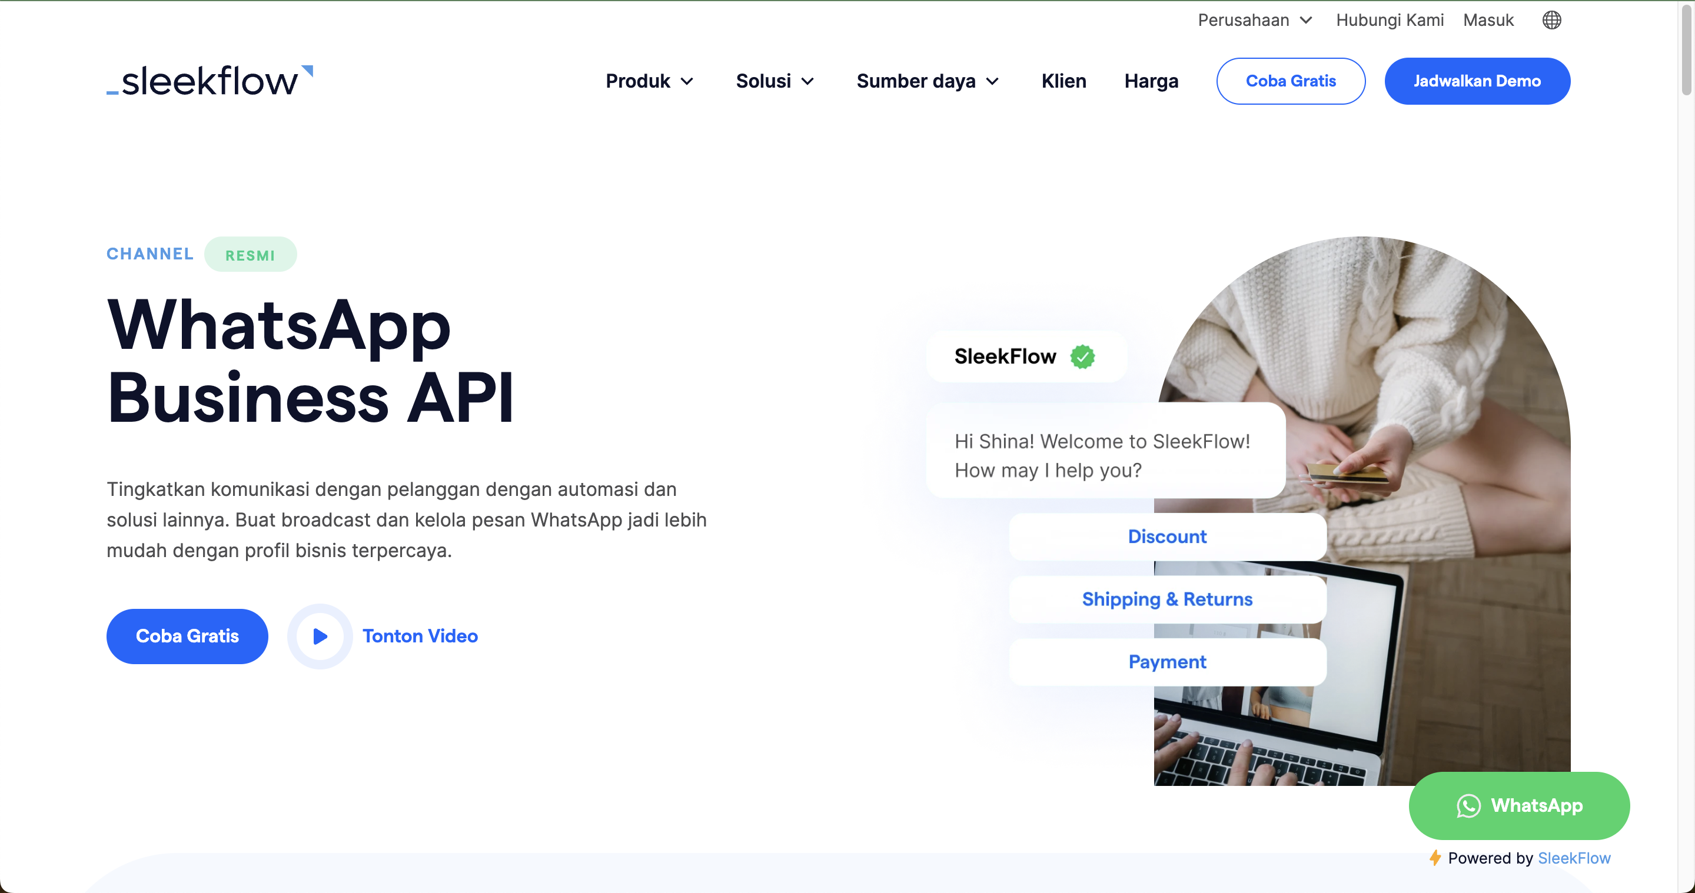Click the play button icon next to Tonton Video
1695x893 pixels.
(x=318, y=635)
